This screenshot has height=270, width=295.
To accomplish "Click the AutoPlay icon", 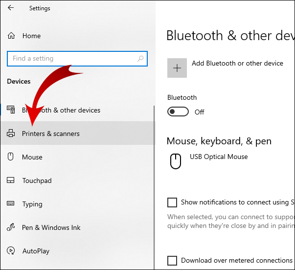I will pyautogui.click(x=11, y=250).
